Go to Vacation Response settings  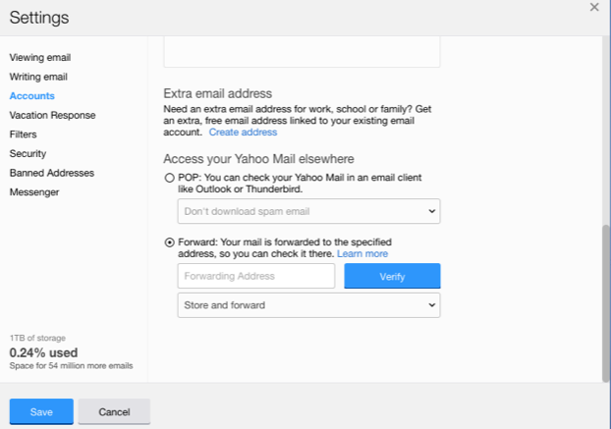52,115
